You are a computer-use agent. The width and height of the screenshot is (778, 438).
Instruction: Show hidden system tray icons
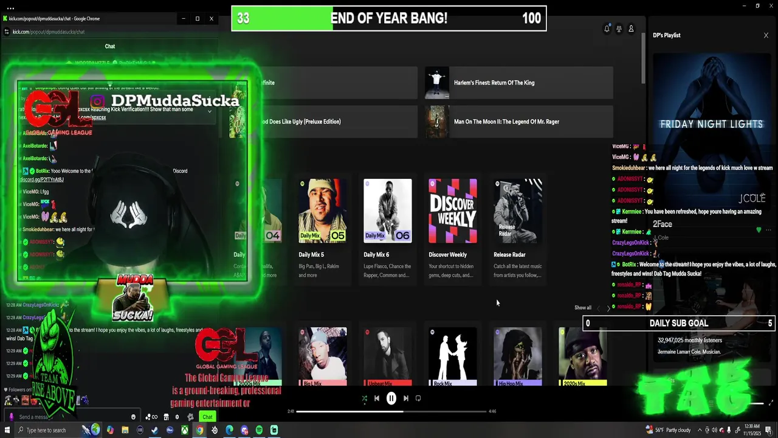point(700,430)
